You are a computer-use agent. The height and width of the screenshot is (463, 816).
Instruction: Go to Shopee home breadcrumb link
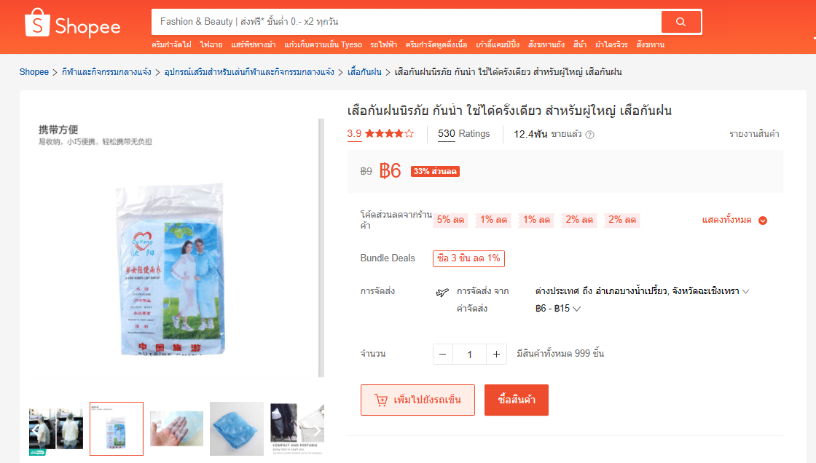(34, 72)
